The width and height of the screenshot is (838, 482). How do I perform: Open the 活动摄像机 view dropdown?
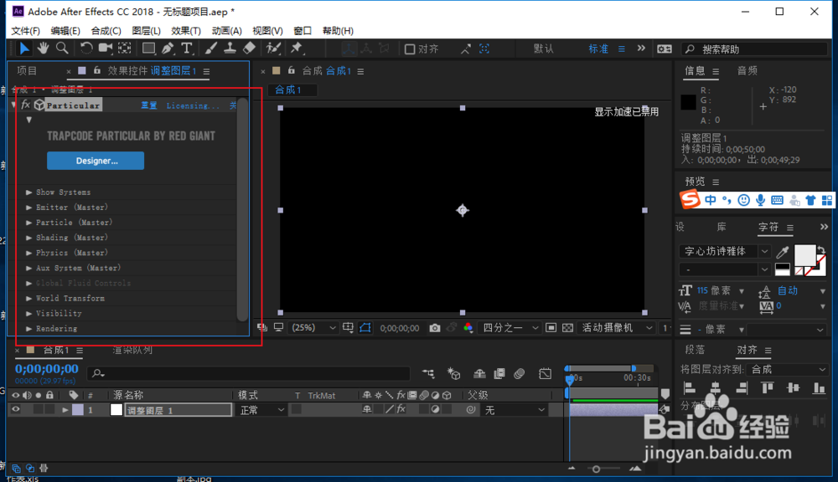tap(617, 328)
